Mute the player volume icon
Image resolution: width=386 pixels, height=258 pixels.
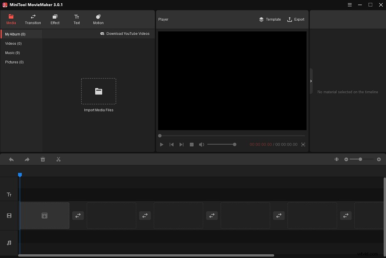click(202, 144)
